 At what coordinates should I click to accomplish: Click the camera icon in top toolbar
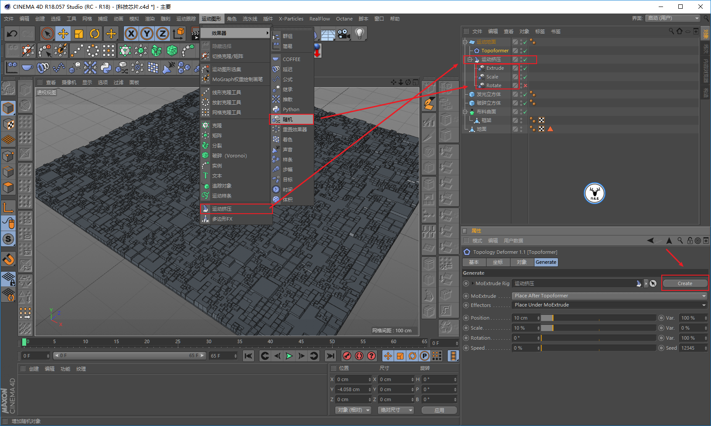[344, 34]
